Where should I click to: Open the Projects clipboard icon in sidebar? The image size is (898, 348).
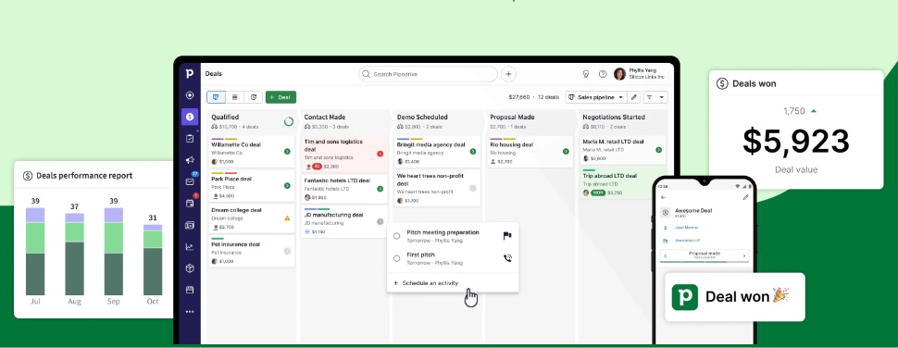[190, 139]
